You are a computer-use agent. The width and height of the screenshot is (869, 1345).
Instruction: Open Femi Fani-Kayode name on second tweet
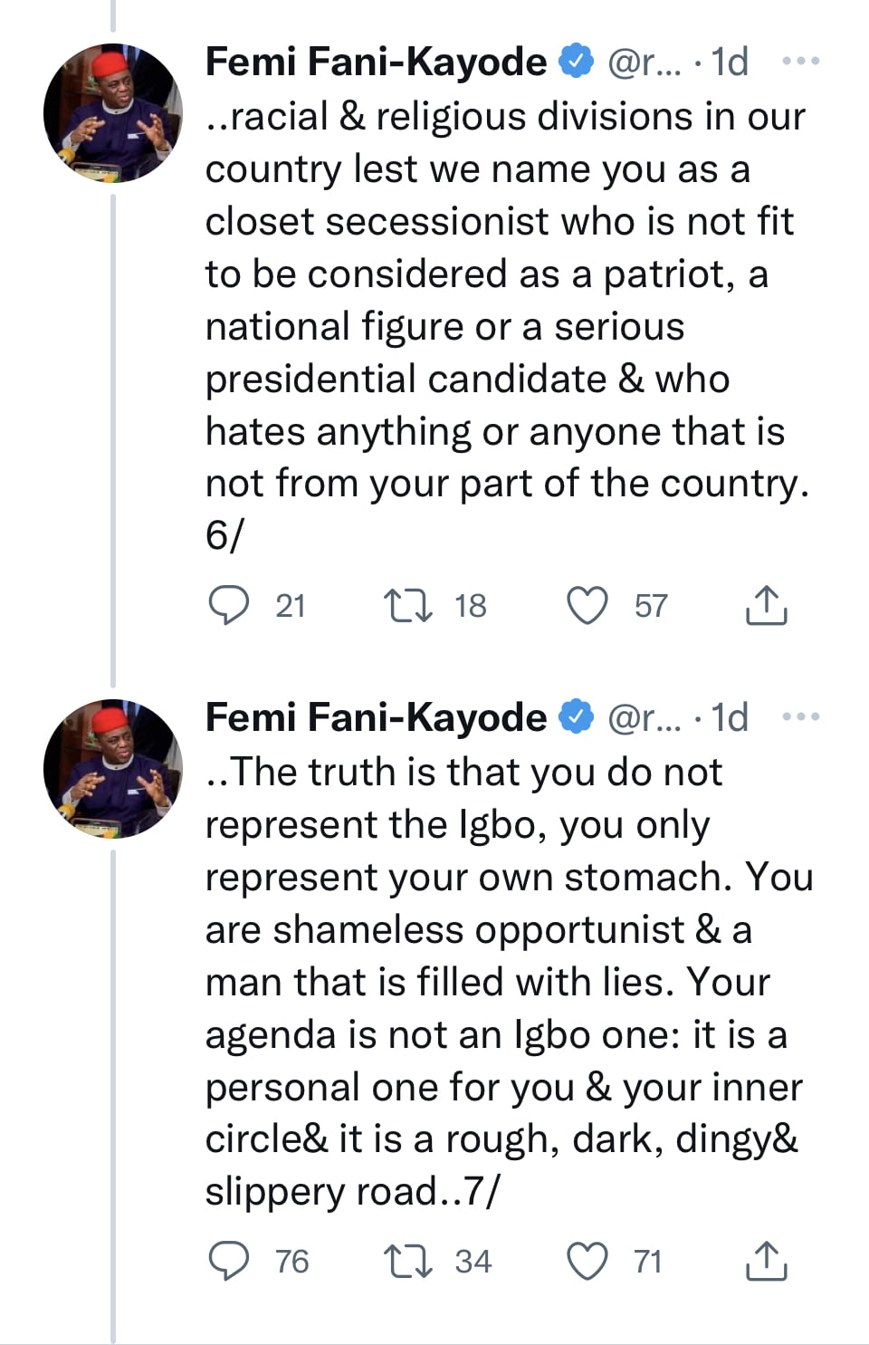coord(376,717)
